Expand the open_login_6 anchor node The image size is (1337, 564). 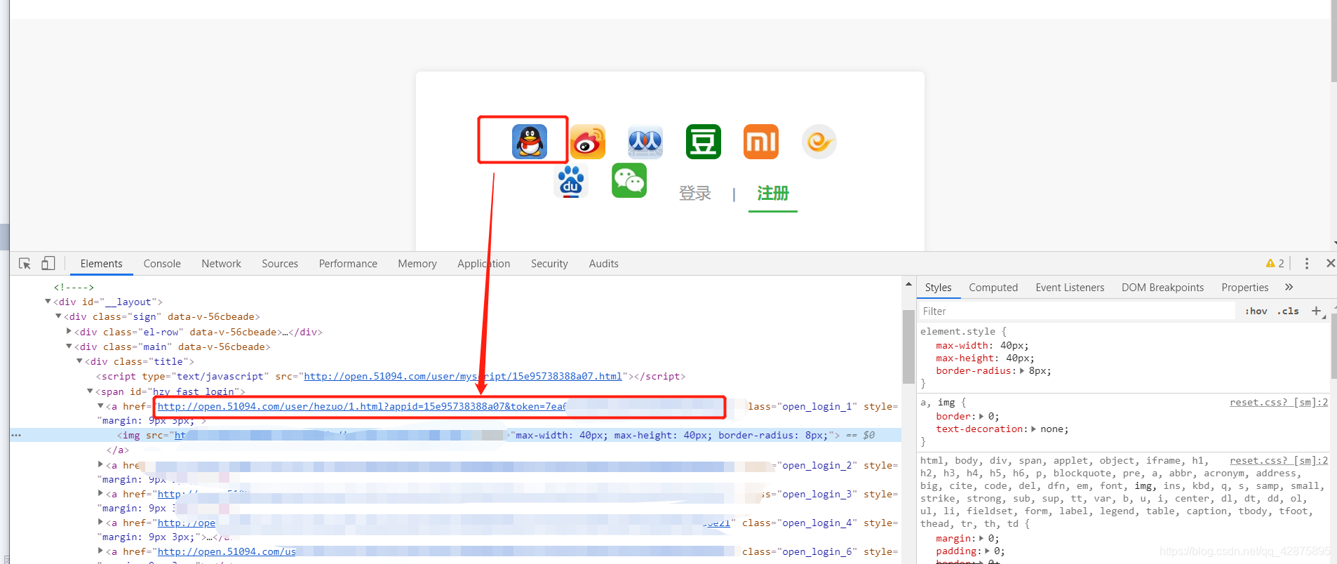[x=100, y=551]
